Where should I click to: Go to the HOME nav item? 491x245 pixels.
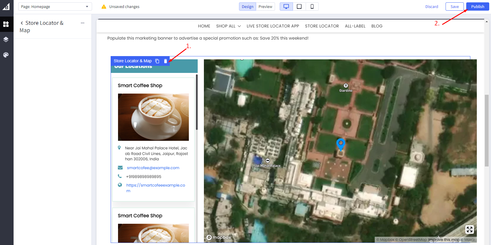click(x=204, y=26)
